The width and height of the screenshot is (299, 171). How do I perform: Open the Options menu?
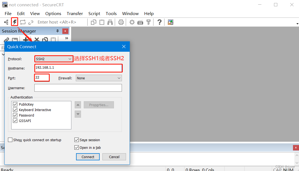(53, 13)
